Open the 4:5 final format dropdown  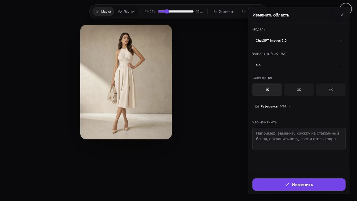(299, 65)
